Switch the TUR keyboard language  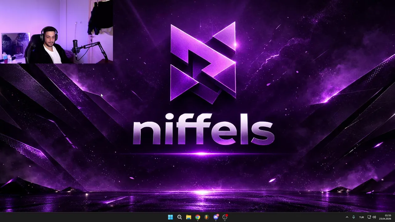click(361, 217)
